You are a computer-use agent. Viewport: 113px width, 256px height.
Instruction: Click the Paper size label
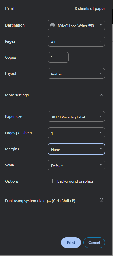(x=13, y=117)
